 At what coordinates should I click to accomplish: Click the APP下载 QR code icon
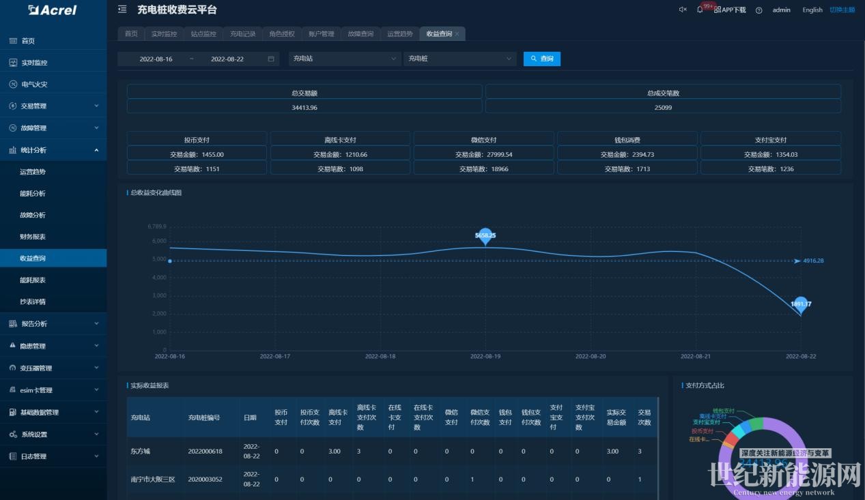[718, 10]
